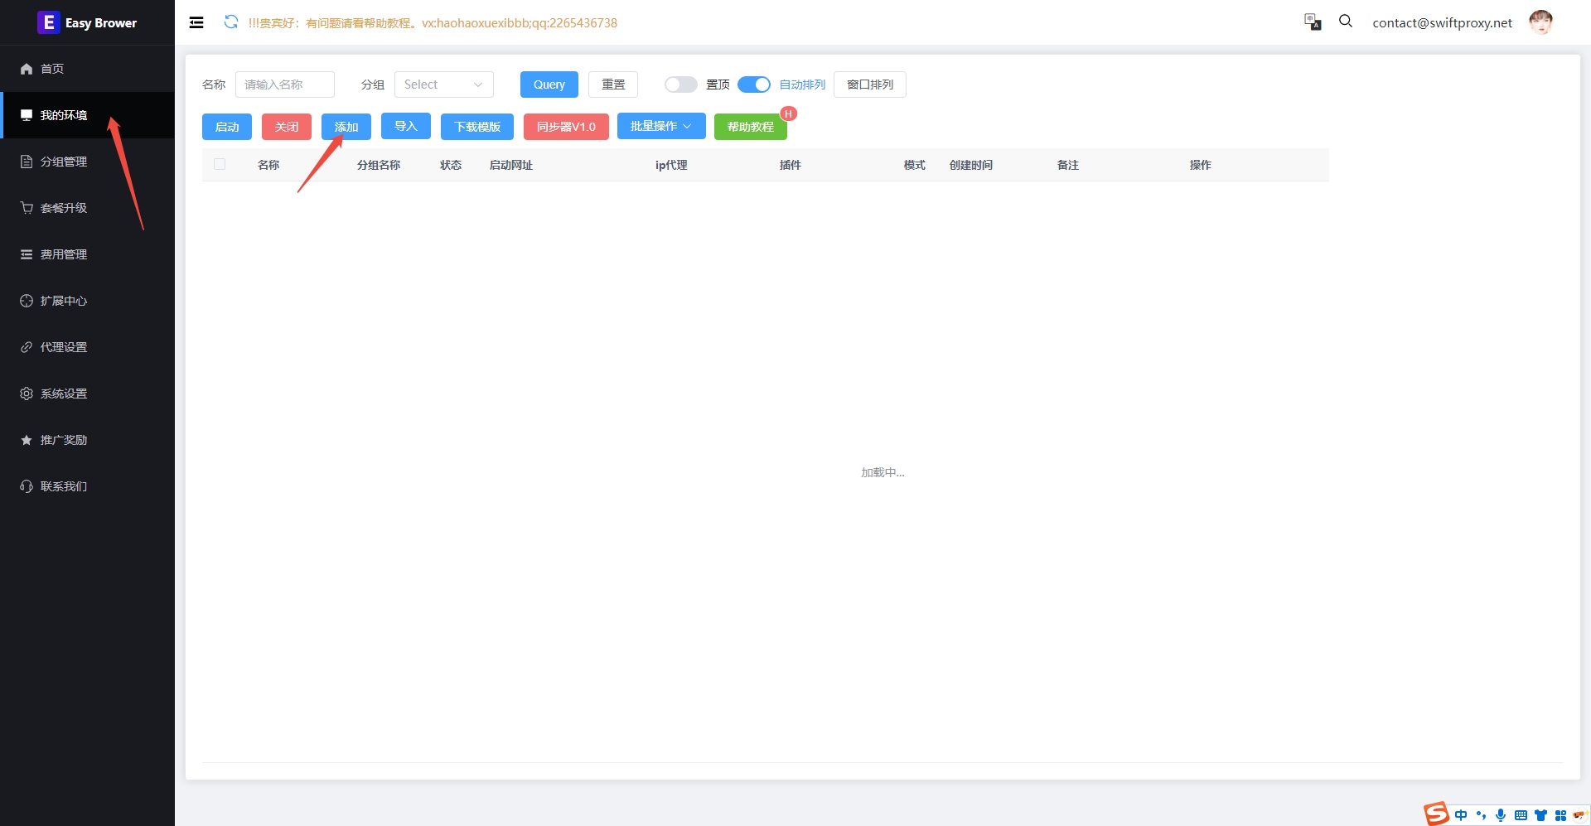Click the hamburger menu collapse icon
This screenshot has height=826, width=1591.
(196, 22)
